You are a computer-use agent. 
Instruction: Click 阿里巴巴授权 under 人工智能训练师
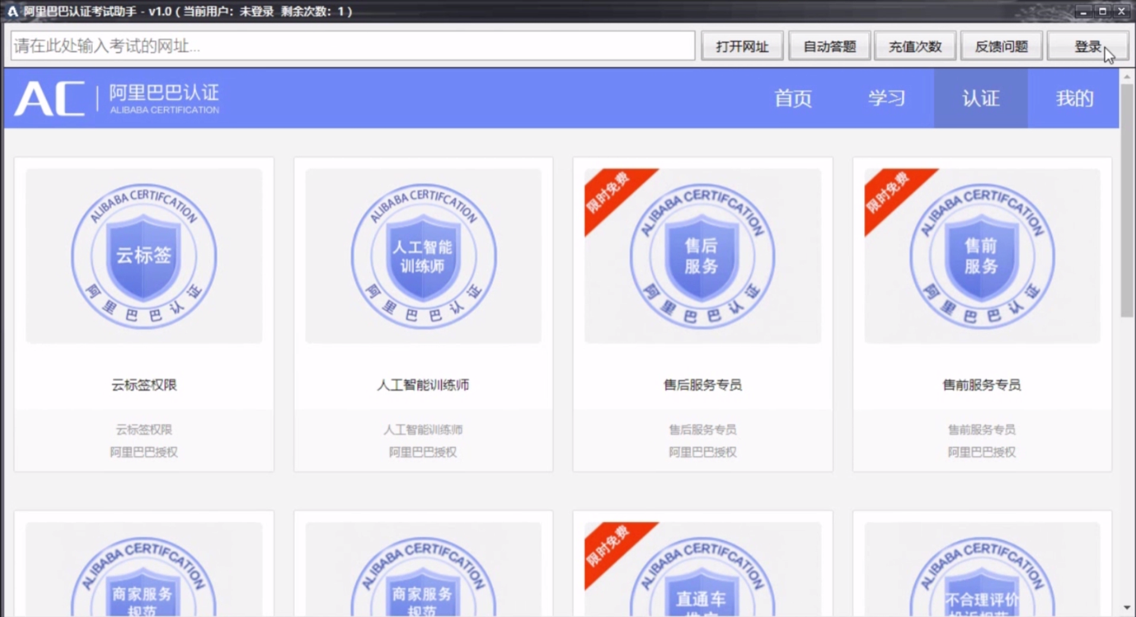(423, 452)
